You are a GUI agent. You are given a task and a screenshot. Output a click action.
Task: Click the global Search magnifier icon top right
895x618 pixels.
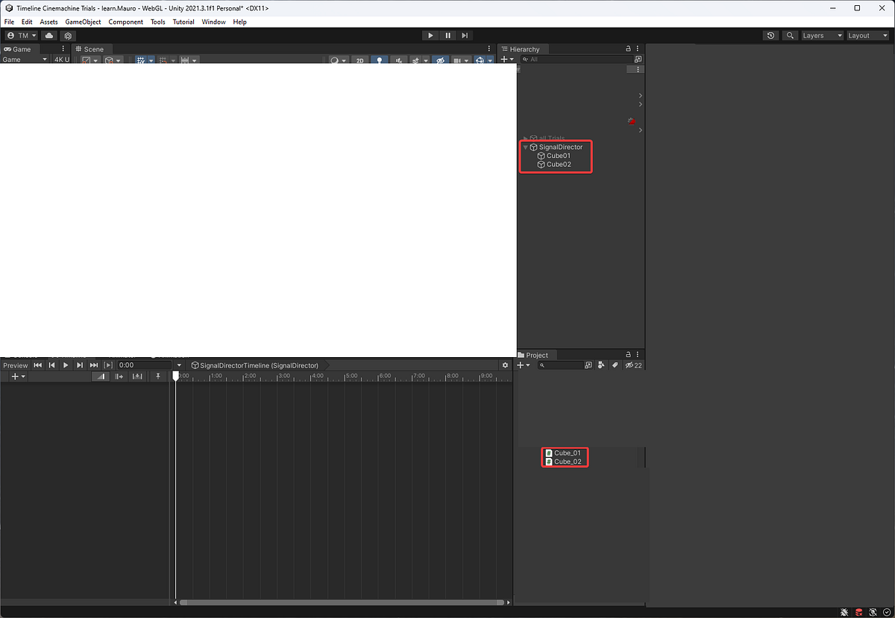(790, 35)
